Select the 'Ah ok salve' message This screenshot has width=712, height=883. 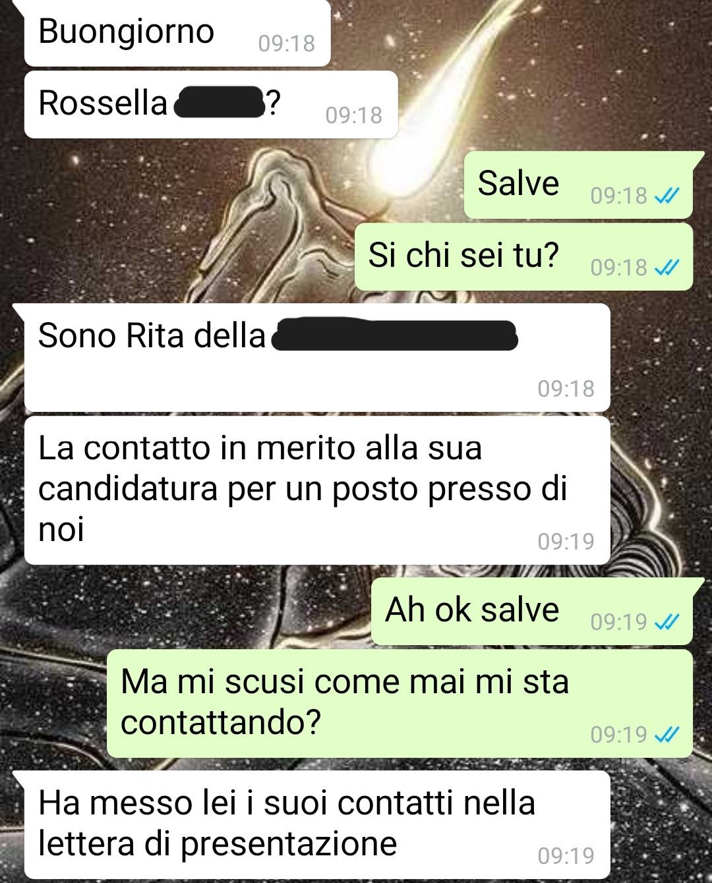coord(532,612)
